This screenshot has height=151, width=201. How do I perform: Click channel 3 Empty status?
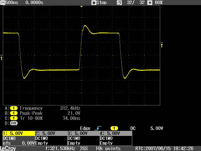click(74, 143)
